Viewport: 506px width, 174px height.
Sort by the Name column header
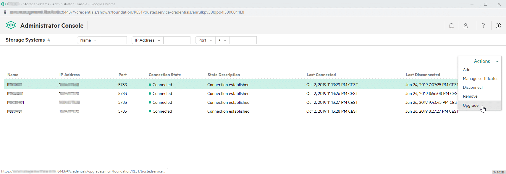[13, 75]
